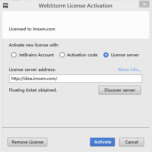Viewport: 152px width, 152px height.
Task: Click the WebStorm WS logo icon
Action: pyautogui.click(x=5, y=5)
